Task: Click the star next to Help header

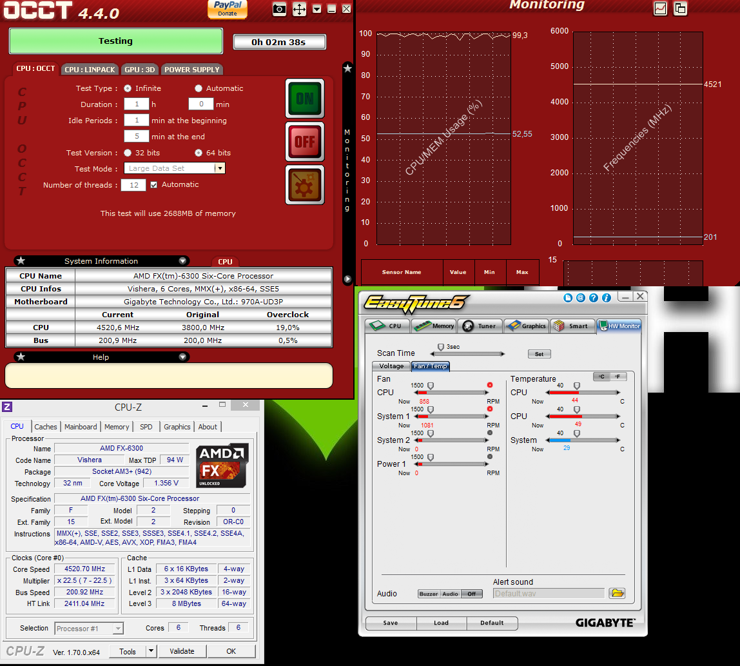Action: (21, 357)
